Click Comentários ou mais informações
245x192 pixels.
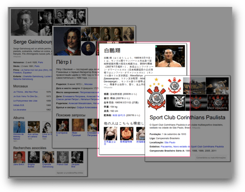point(211,158)
